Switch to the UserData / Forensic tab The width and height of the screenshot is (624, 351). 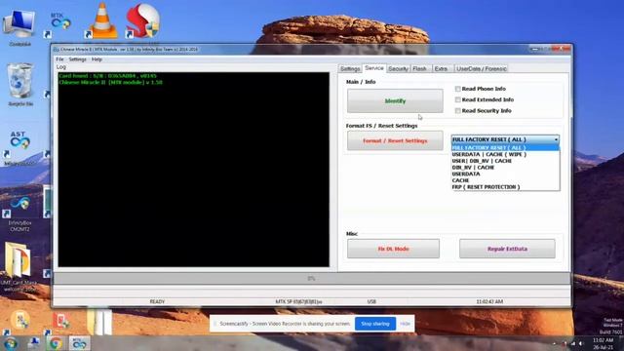pos(481,69)
